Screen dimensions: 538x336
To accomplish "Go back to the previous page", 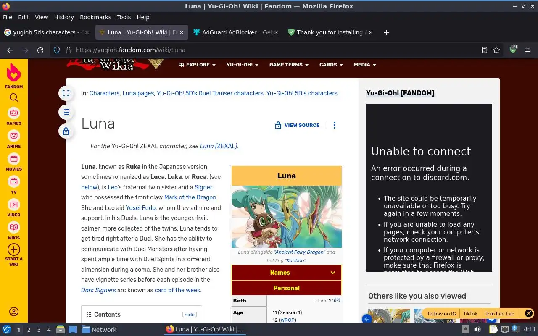I will 10,50.
